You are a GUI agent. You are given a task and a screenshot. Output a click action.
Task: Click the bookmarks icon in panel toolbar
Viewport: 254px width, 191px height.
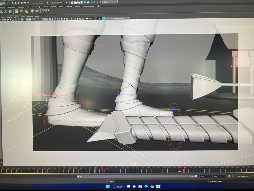tap(11, 20)
